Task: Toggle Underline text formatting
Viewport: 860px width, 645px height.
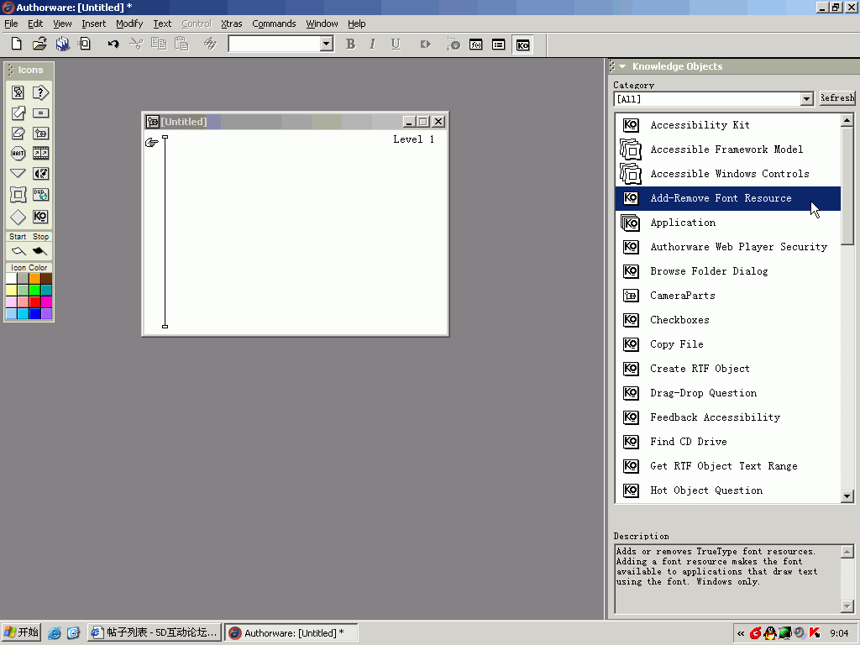Action: coord(396,45)
